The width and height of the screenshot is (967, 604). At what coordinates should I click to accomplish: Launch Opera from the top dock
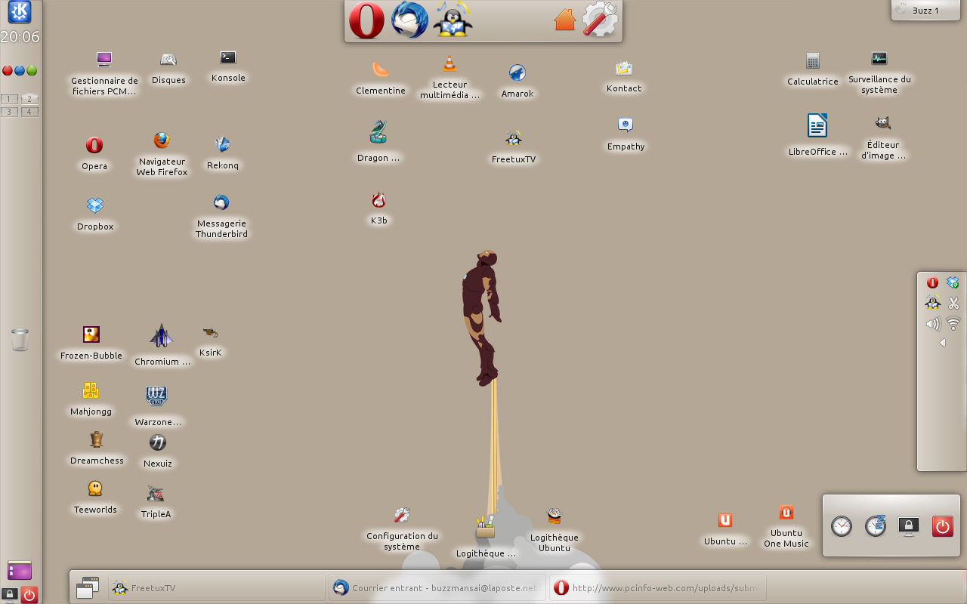(366, 20)
